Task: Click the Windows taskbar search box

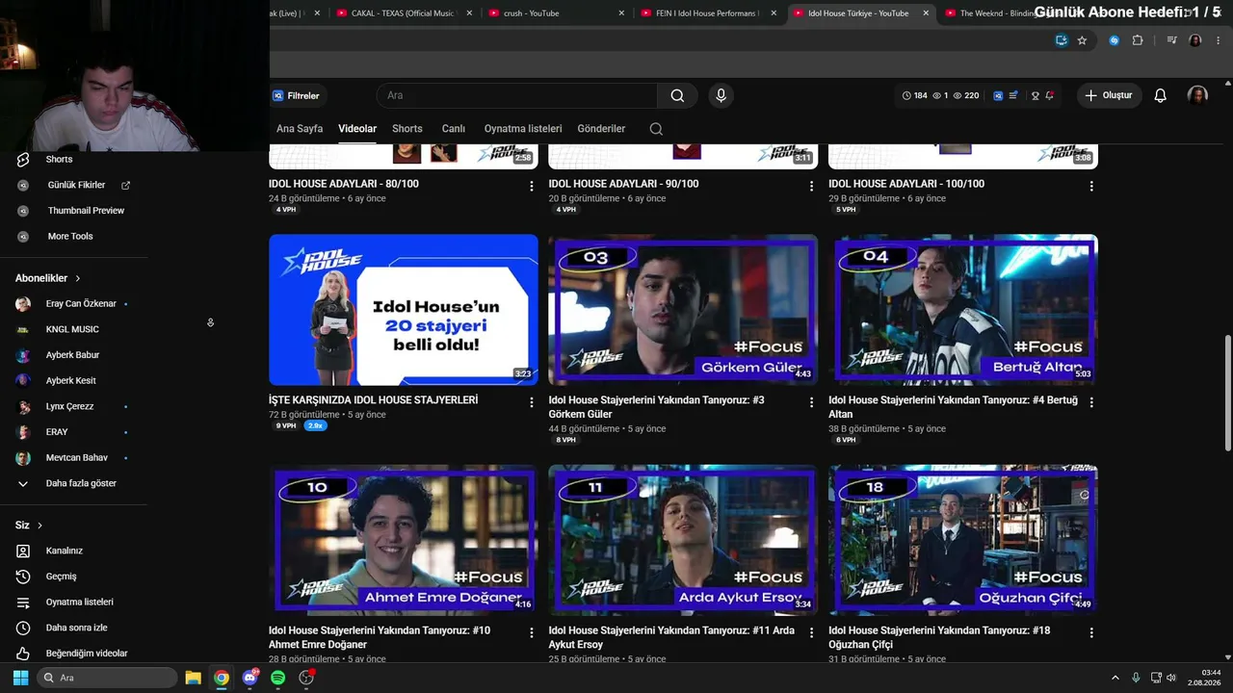Action: coord(107,678)
